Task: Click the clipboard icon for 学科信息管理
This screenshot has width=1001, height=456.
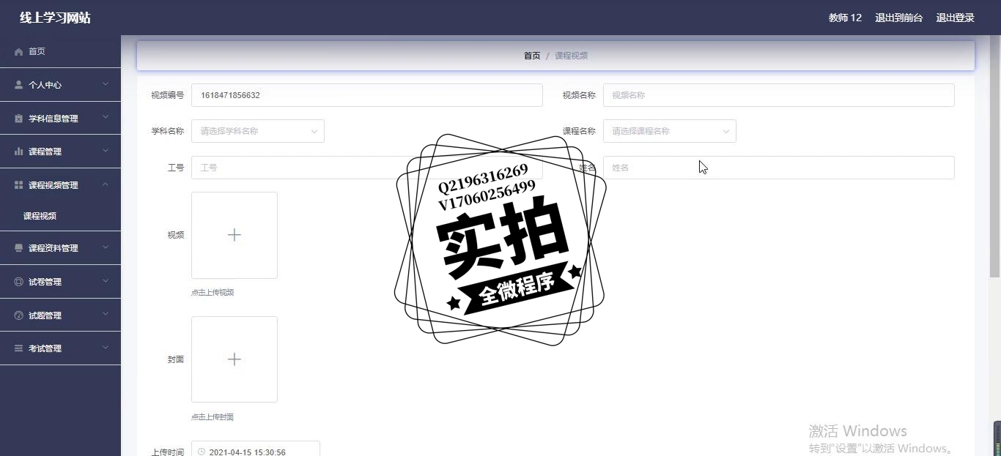Action: click(x=19, y=119)
